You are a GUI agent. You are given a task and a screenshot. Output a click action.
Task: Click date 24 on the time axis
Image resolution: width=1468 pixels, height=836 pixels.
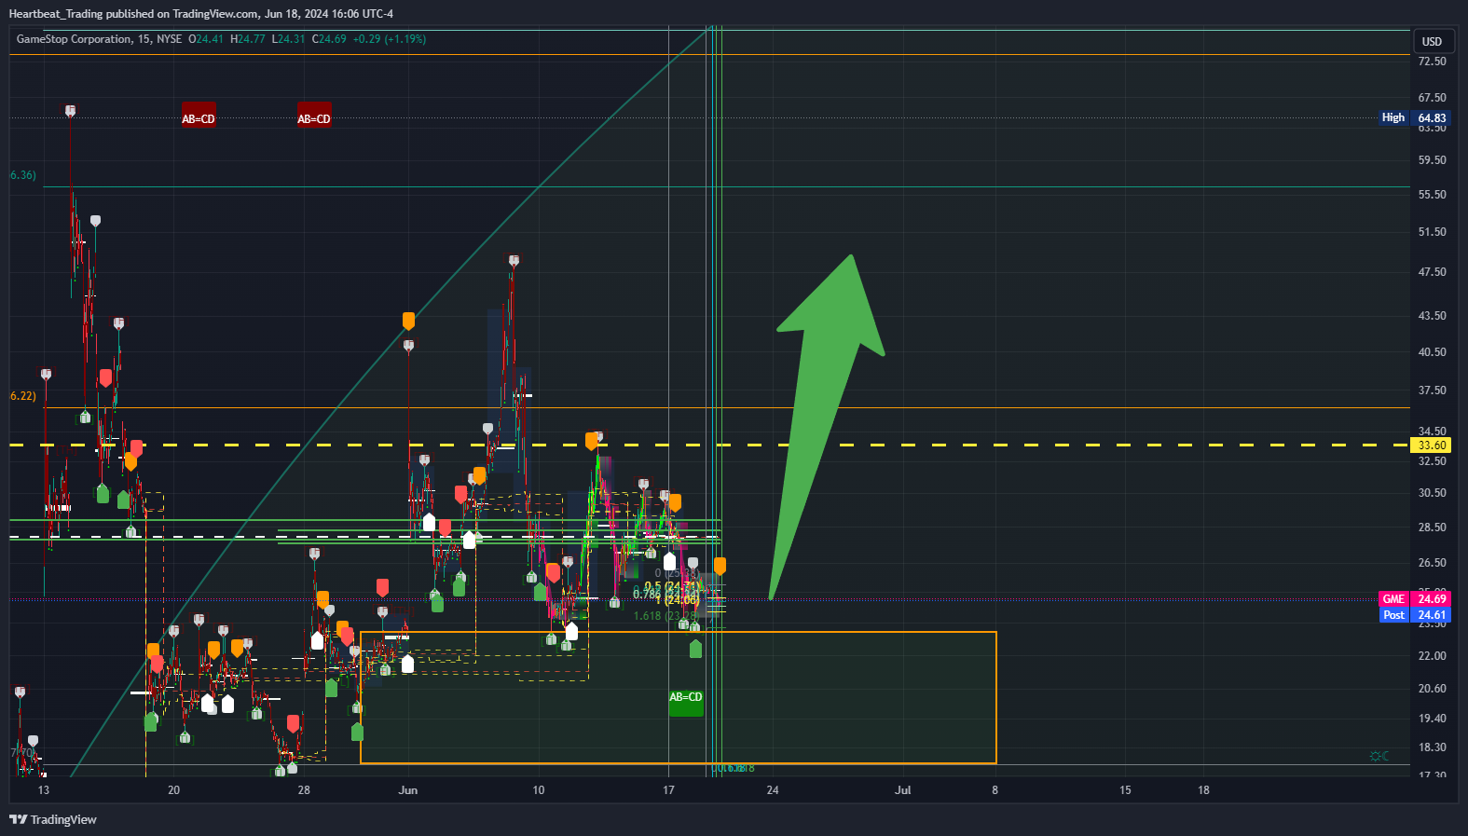point(773,790)
